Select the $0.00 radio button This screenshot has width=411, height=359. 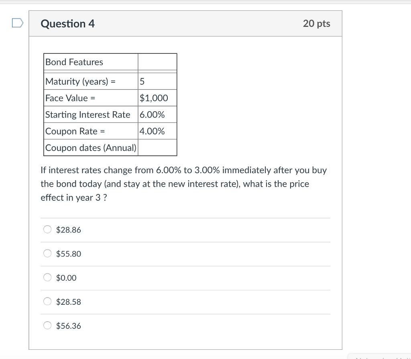pos(47,277)
